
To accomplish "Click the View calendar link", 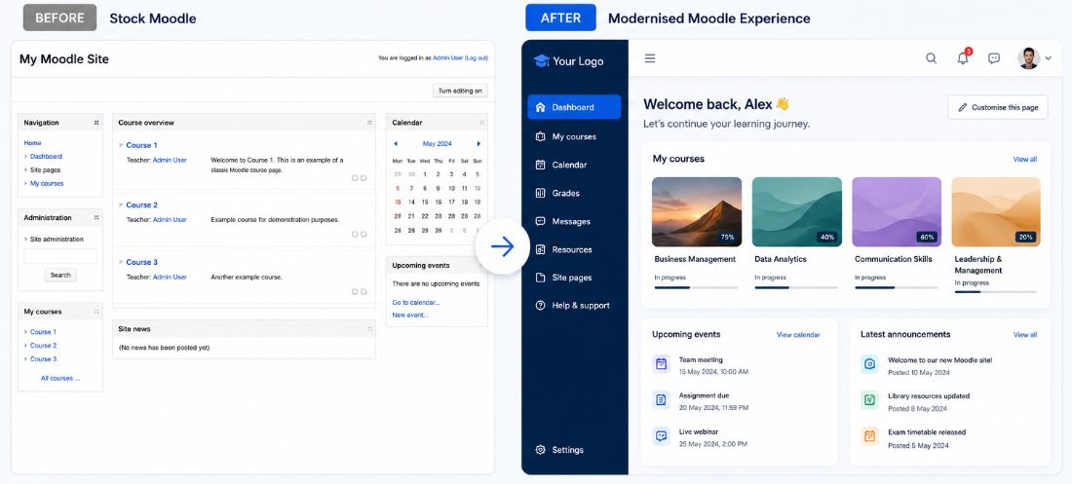I will click(x=798, y=335).
